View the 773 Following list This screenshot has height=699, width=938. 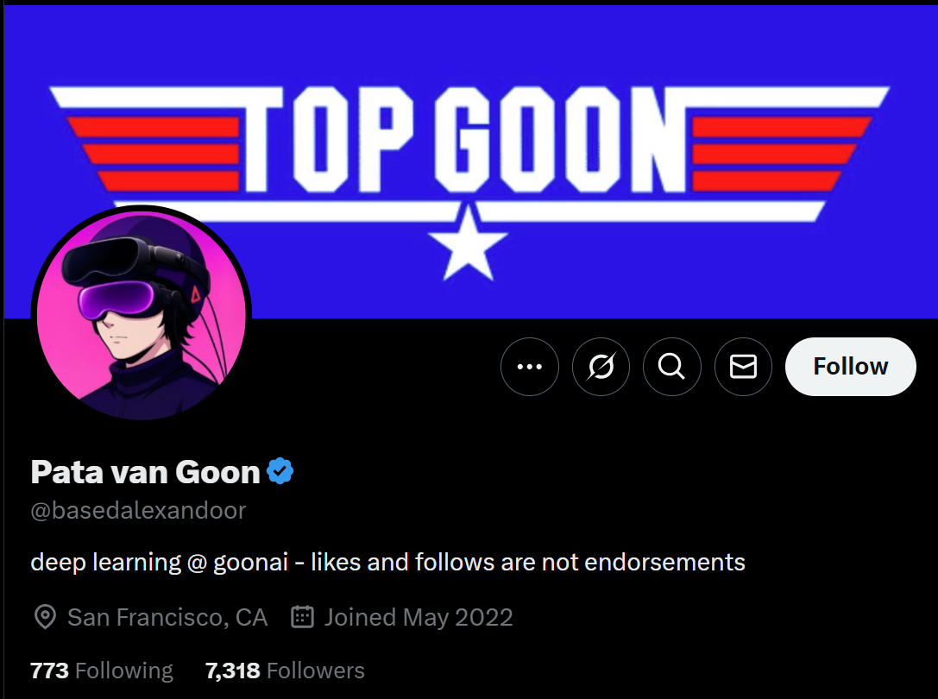coord(102,671)
